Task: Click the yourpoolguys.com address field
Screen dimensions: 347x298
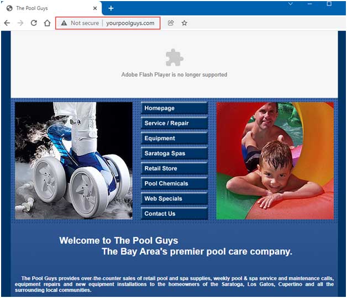Action: 130,23
